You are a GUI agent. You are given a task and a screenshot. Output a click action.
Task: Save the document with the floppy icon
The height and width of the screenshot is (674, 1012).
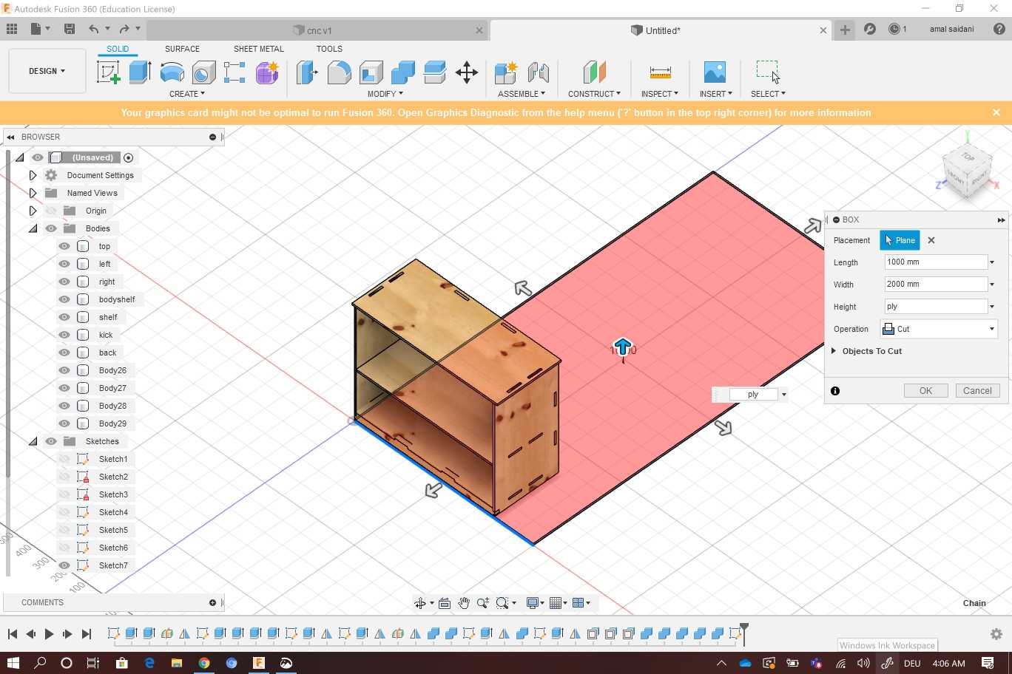point(70,29)
